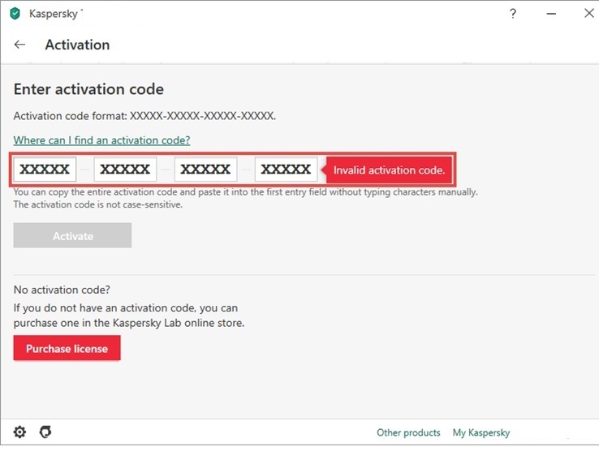Image resolution: width=599 pixels, height=451 pixels.
Task: Open settings with the gear icon
Action: (x=19, y=432)
